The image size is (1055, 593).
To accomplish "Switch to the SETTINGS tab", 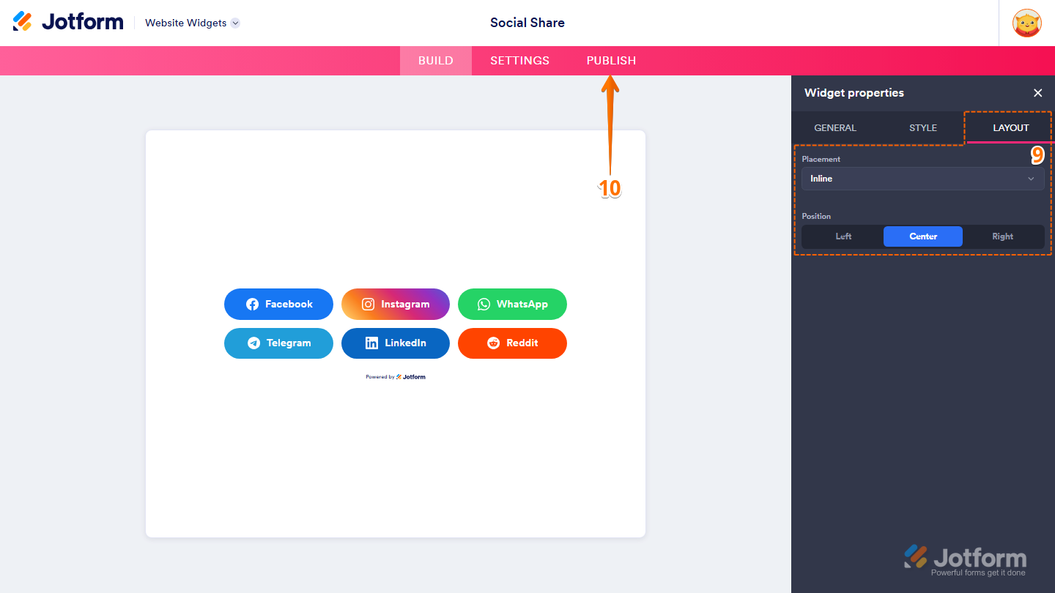I will coord(520,61).
